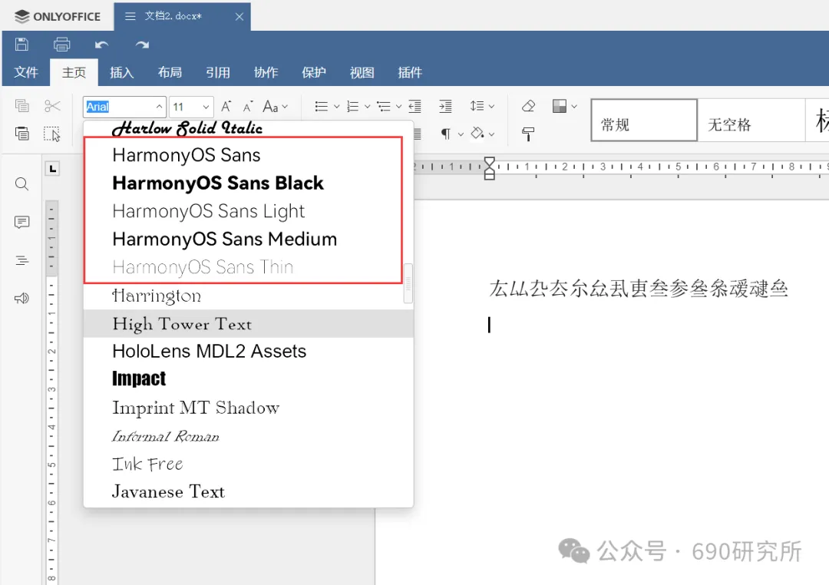Click the Select all icon
This screenshot has height=585, width=829.
[x=52, y=134]
